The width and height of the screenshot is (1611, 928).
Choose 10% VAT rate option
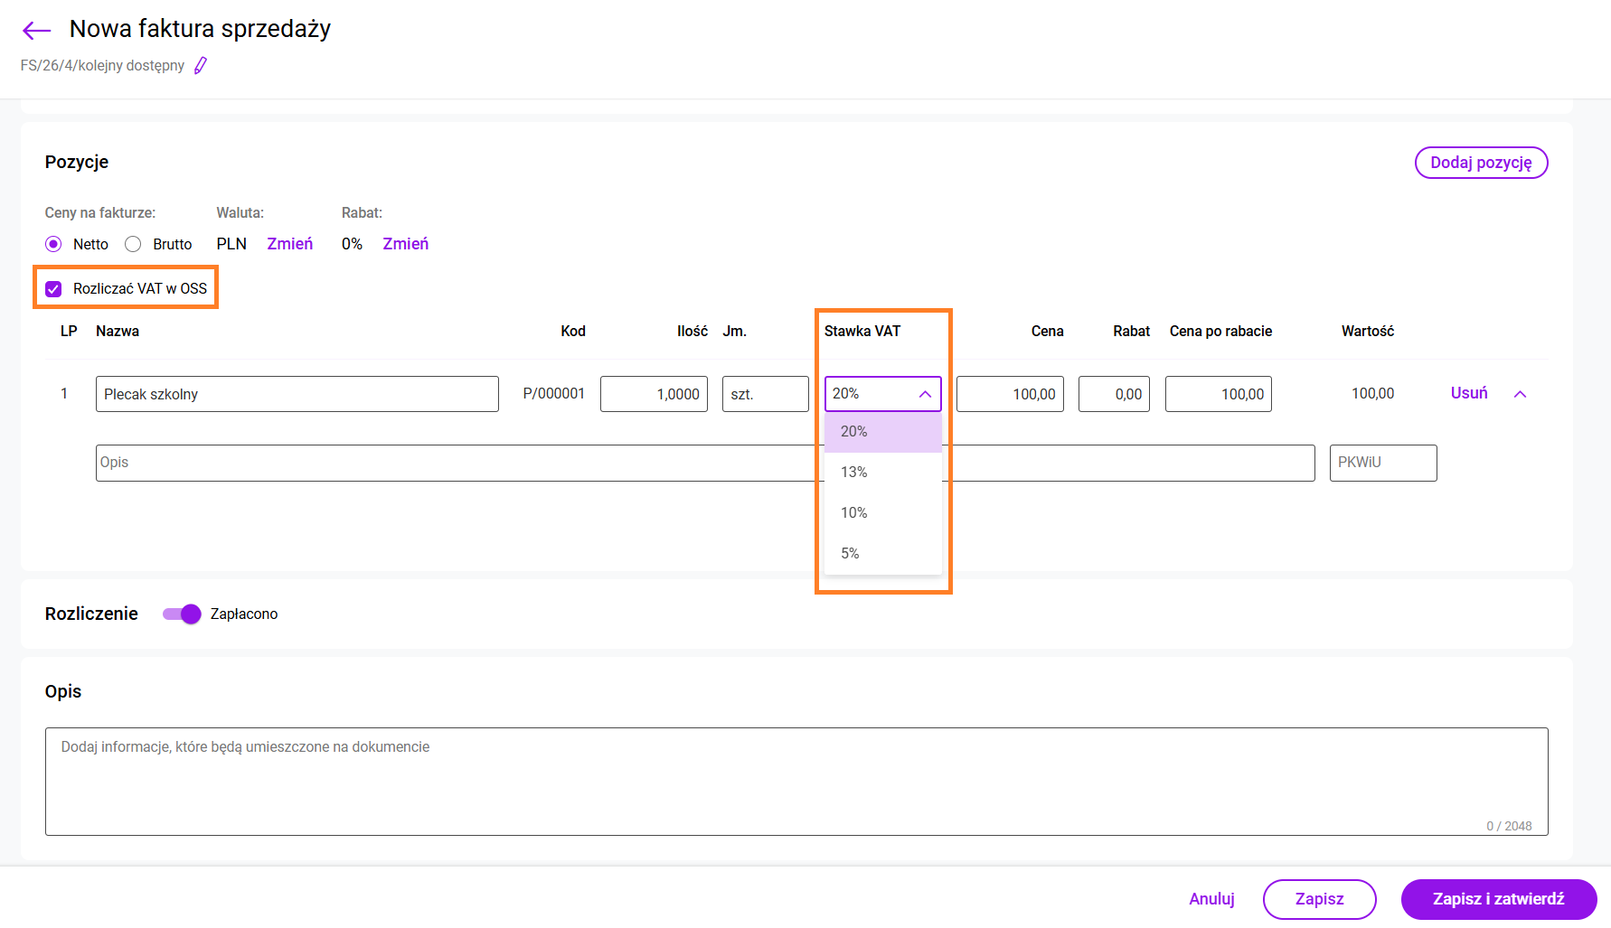click(854, 512)
